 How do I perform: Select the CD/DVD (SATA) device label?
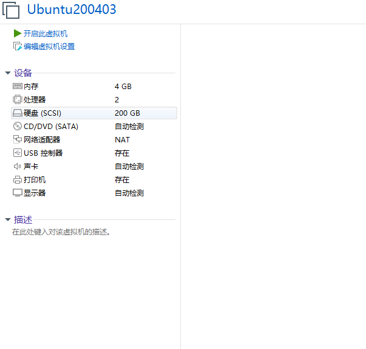point(51,126)
